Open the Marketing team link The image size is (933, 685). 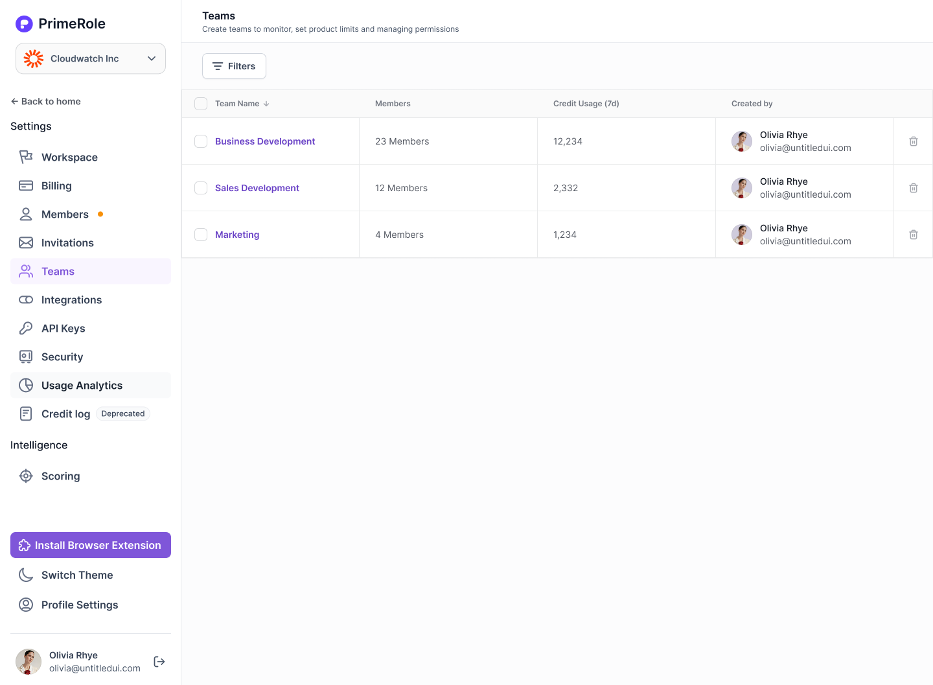237,235
